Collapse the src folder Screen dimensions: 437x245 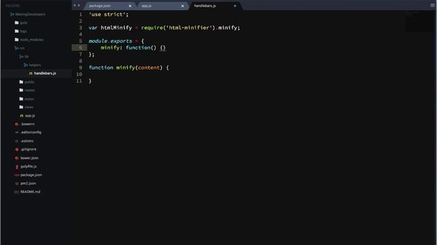click(x=16, y=48)
